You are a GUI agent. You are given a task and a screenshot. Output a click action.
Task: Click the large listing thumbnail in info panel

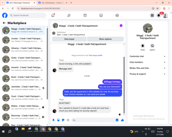click(148, 28)
